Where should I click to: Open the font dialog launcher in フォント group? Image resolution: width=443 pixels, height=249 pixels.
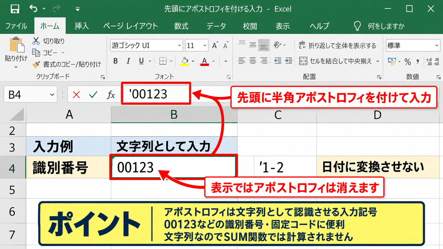click(x=228, y=77)
